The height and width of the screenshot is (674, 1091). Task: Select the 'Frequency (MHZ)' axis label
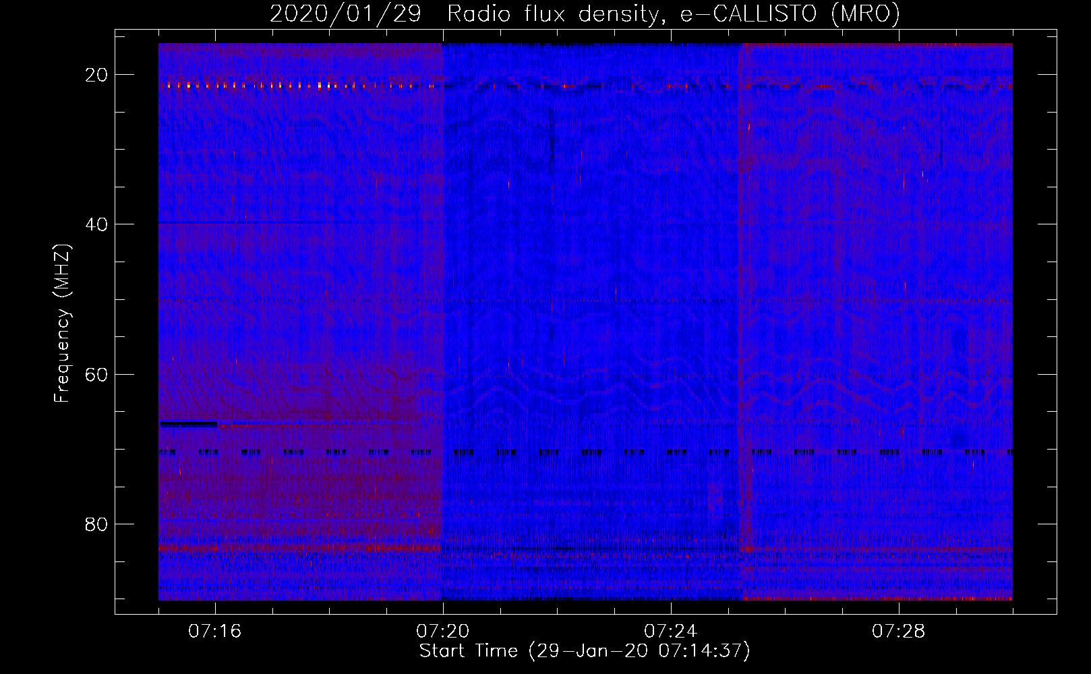[x=61, y=324]
